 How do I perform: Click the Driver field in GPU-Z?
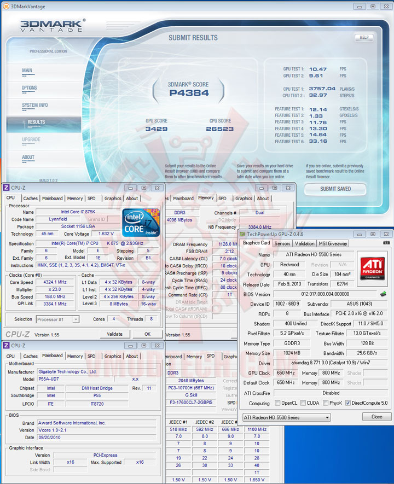[x=331, y=363]
